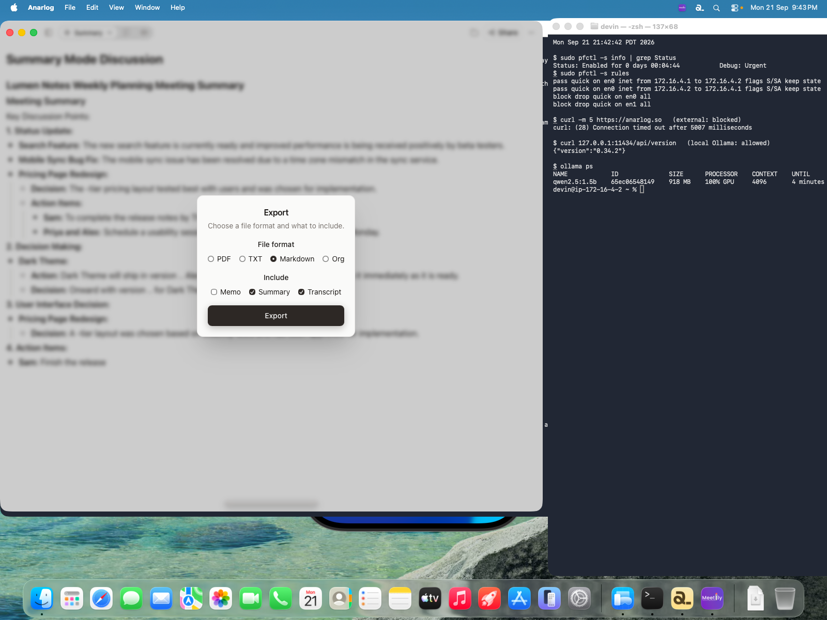Open Launchpad from the Dock
The image size is (827, 620).
(x=72, y=599)
